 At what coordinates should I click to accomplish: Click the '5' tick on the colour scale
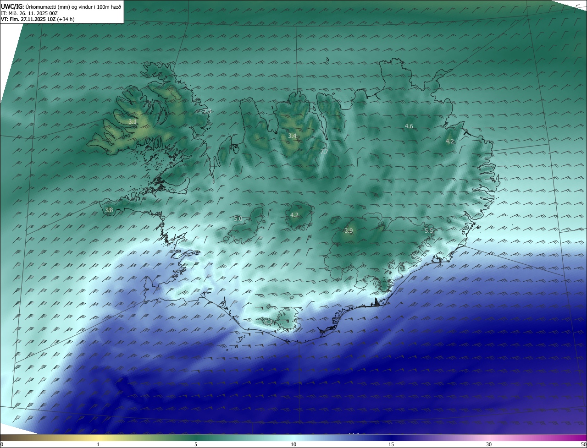[196, 444]
